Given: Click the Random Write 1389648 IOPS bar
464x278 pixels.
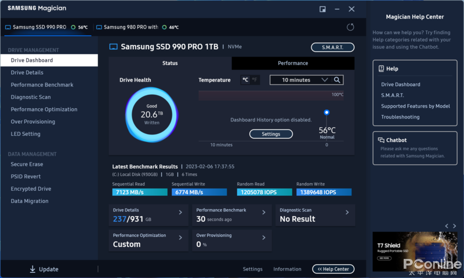Looking at the screenshot, I should coord(324,192).
